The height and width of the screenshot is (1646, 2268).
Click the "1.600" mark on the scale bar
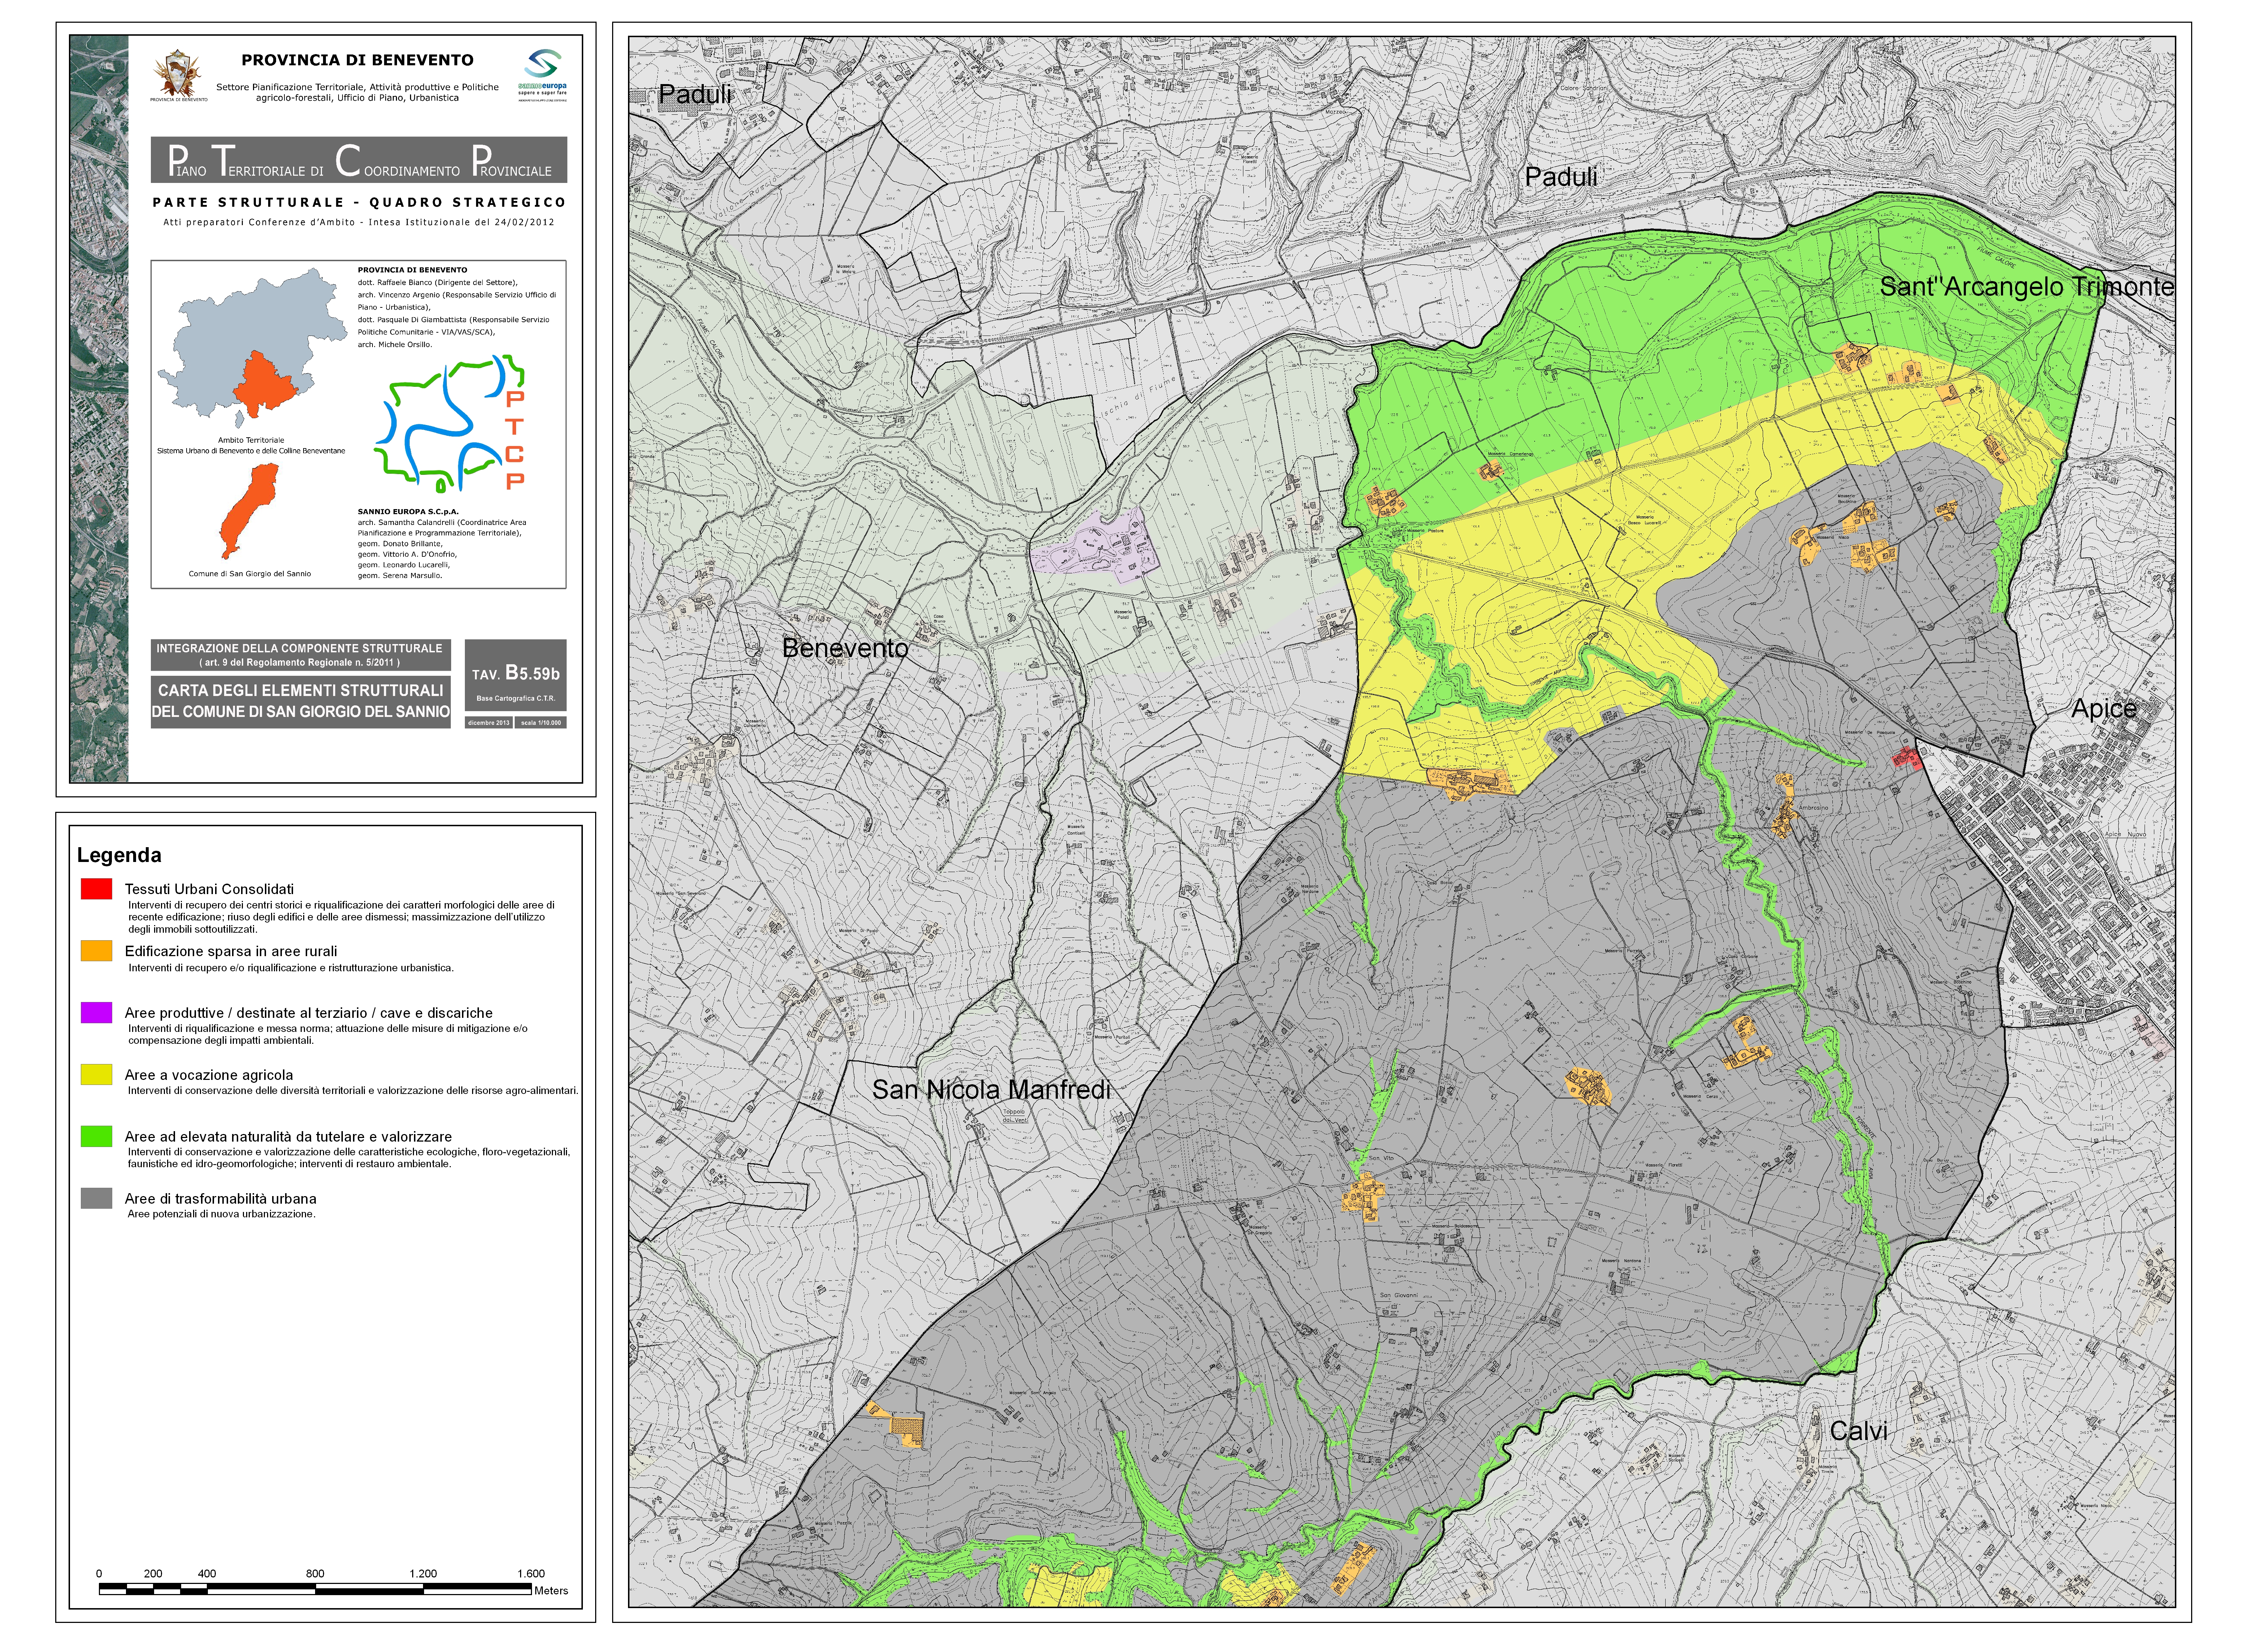pos(531,1574)
